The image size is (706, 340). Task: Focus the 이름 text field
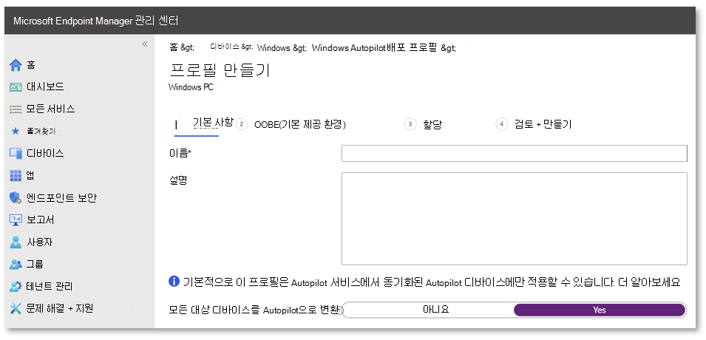pyautogui.click(x=515, y=153)
